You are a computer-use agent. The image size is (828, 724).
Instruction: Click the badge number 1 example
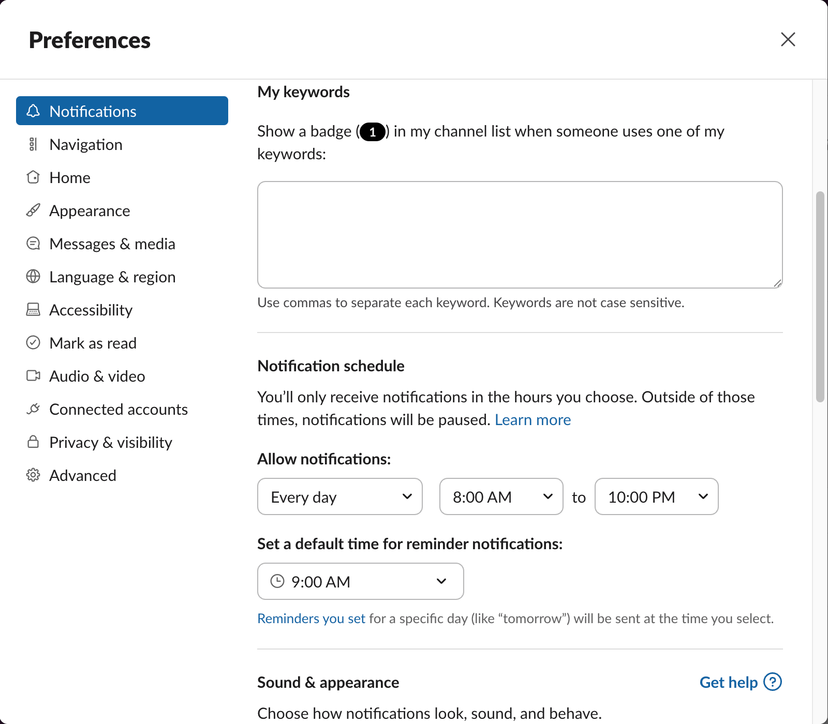[x=373, y=132]
